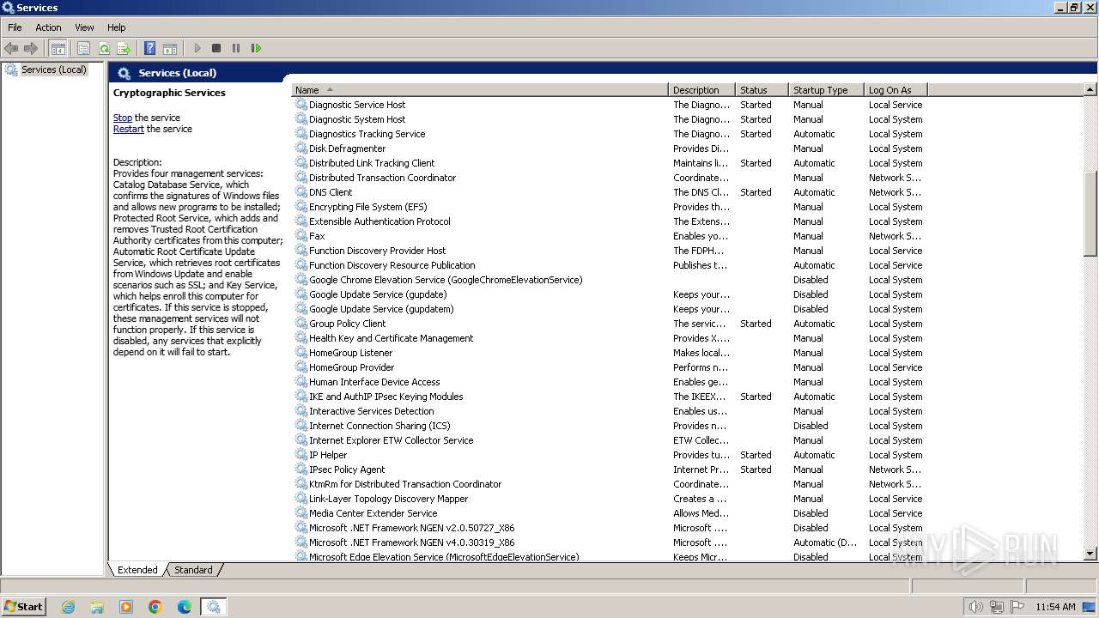Select Media Center Extender Service row
Image resolution: width=1099 pixels, height=618 pixels.
(610, 513)
